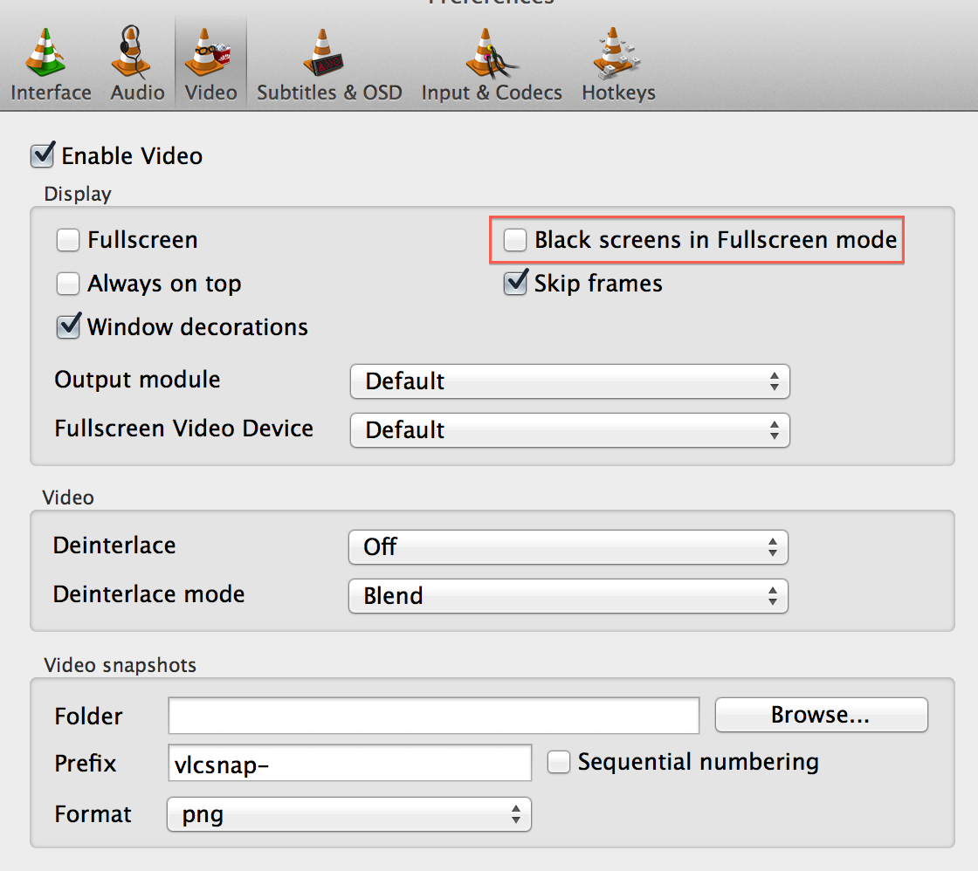Open Audio preferences headphone cone icon
This screenshot has width=978, height=871.
(x=130, y=51)
